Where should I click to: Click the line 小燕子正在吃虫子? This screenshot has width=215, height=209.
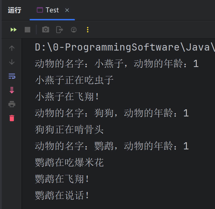pos(74,80)
